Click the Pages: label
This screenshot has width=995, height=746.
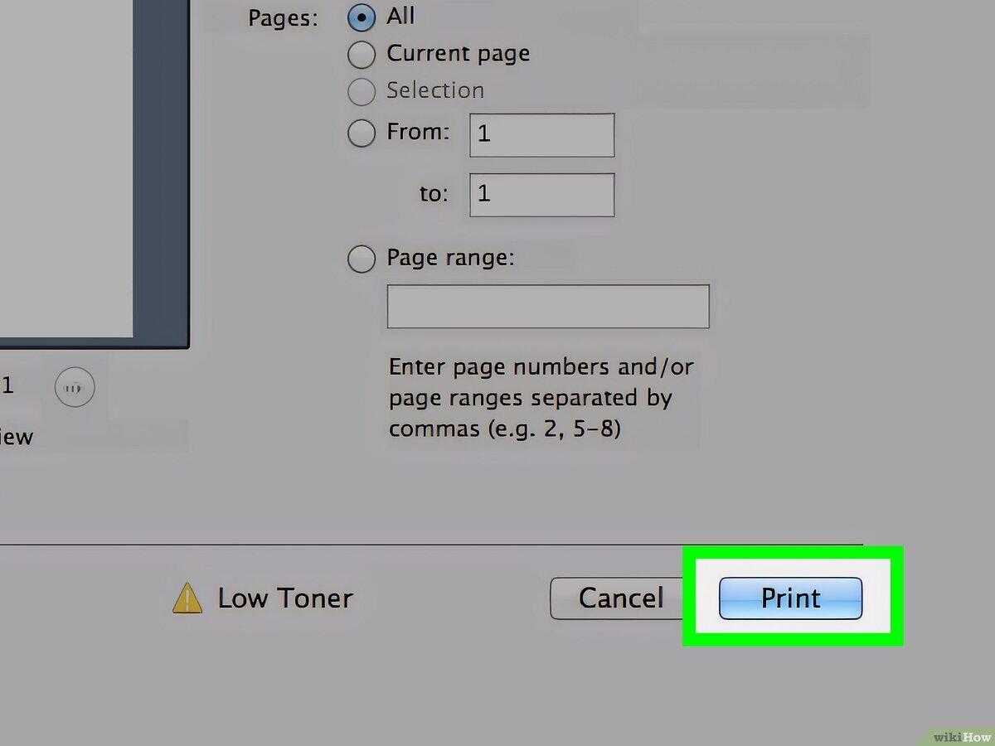coord(282,17)
